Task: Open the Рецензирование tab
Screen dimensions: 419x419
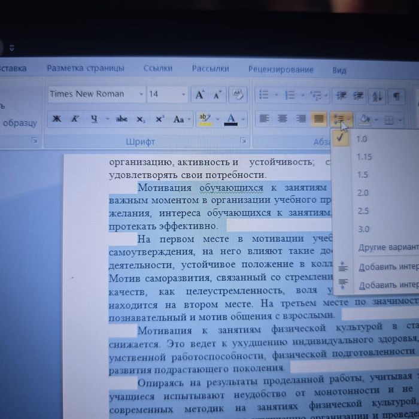Action: [x=281, y=70]
